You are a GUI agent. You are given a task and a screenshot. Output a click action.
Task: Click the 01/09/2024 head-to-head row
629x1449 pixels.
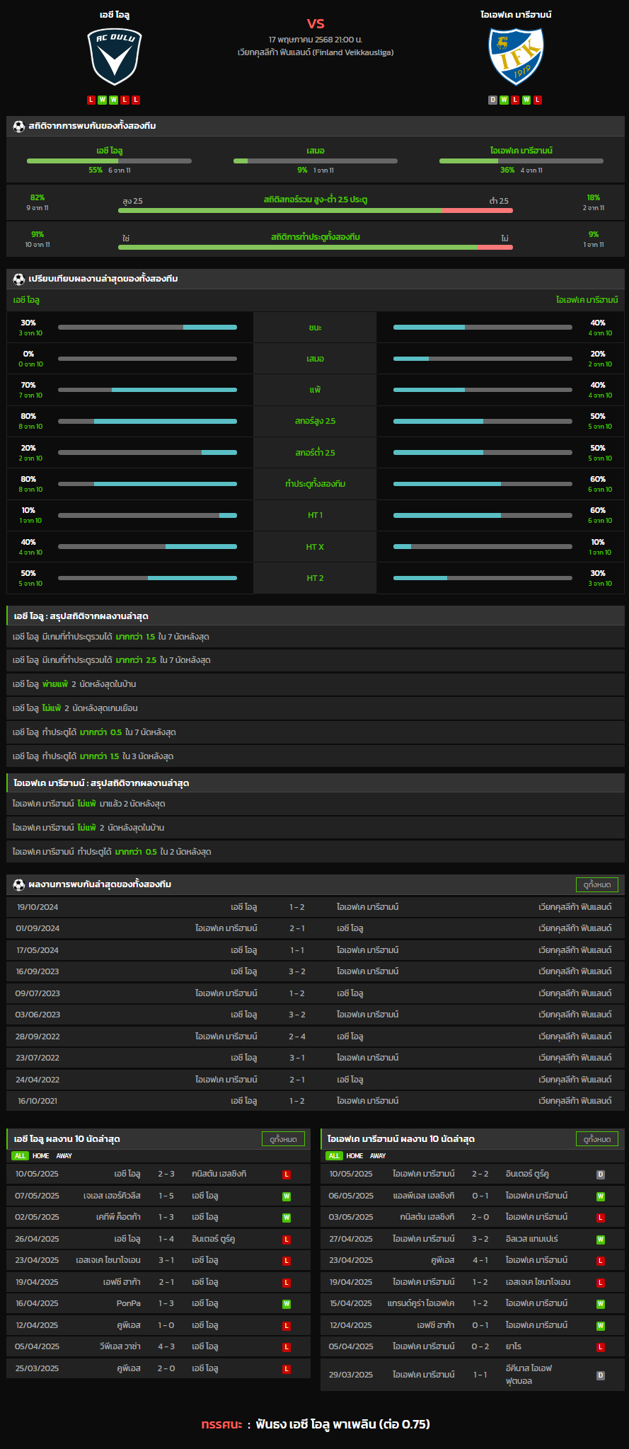316,928
